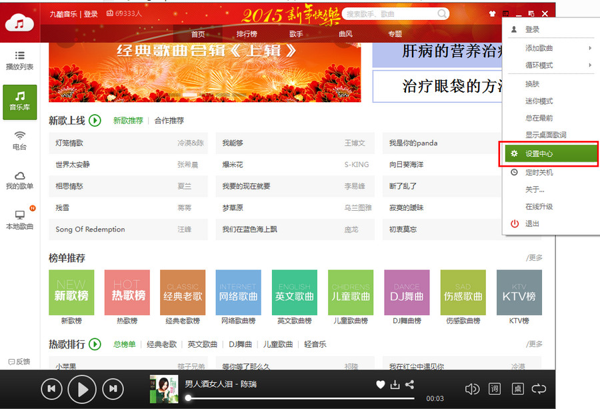Open the 播放列表 playlist panel icon

click(19, 59)
